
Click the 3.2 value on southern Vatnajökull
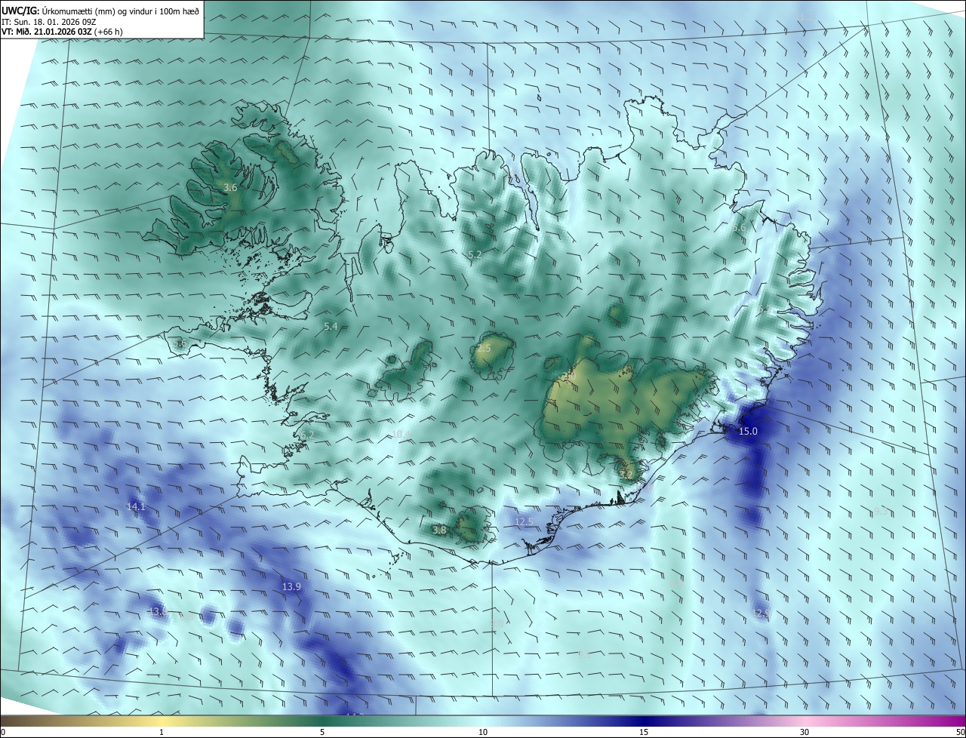point(626,474)
